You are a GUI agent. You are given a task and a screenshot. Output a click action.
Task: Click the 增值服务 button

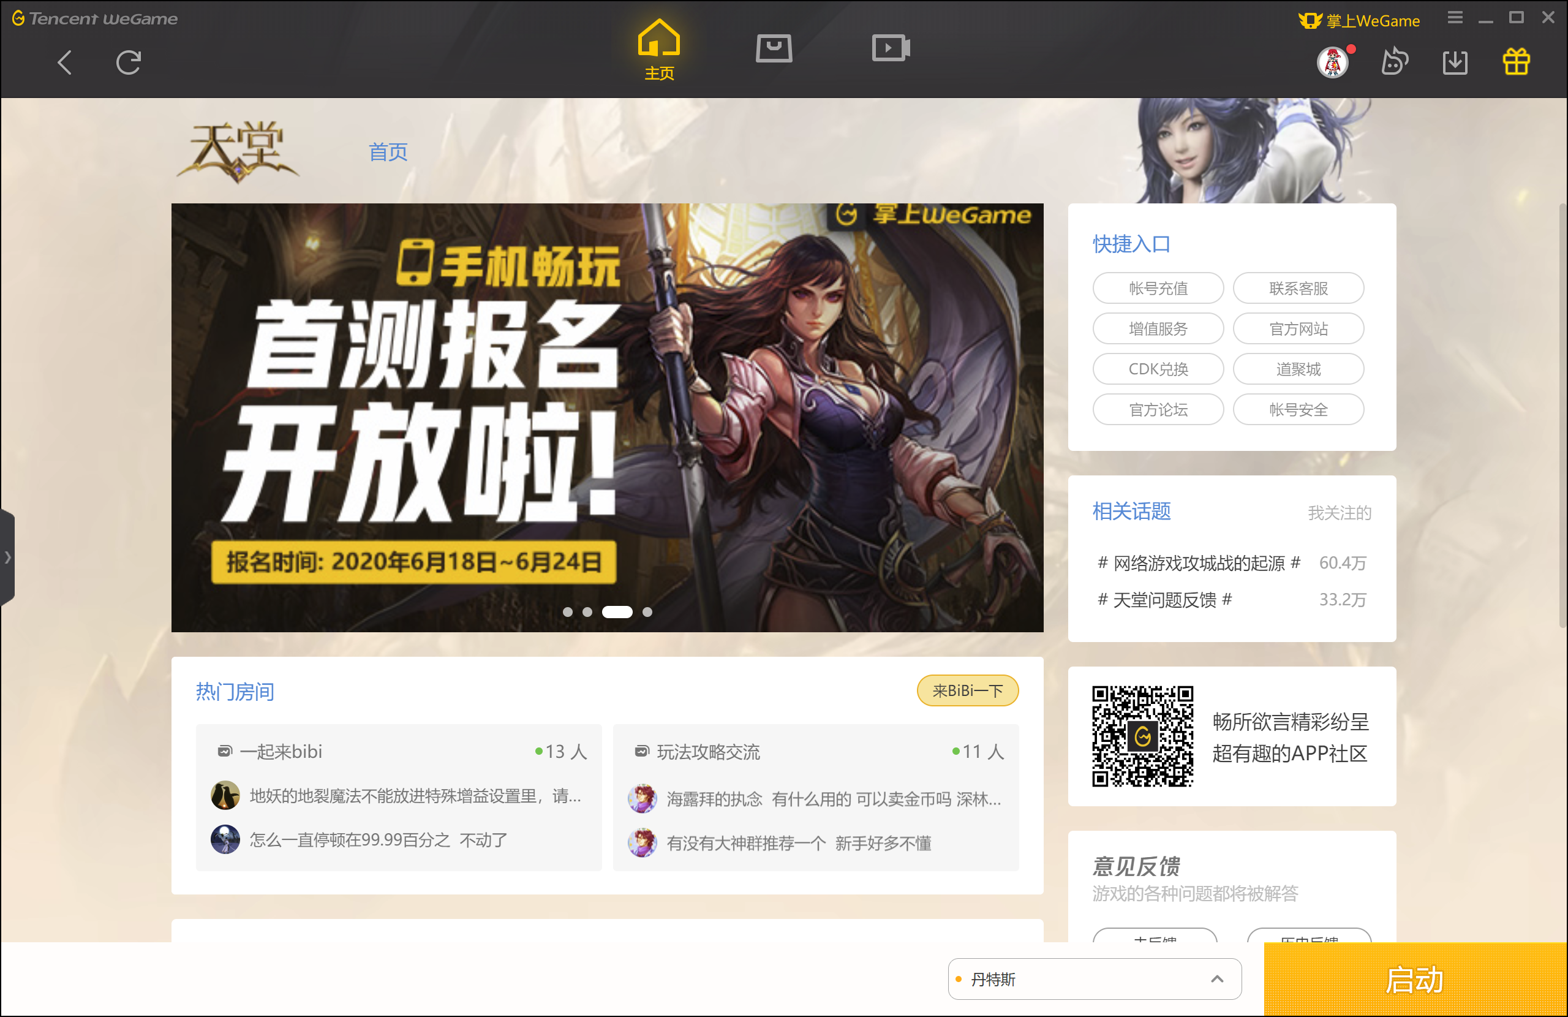[x=1158, y=328]
